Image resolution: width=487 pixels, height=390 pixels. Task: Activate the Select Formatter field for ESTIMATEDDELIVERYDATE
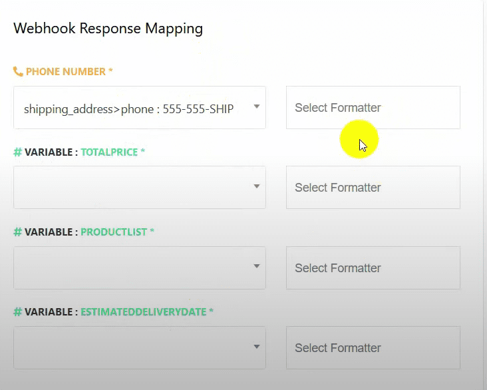373,347
